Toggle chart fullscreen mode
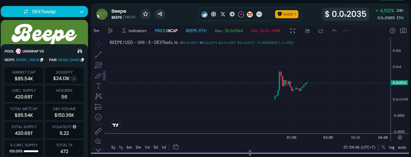The height and width of the screenshot is (157, 411). pos(292,31)
